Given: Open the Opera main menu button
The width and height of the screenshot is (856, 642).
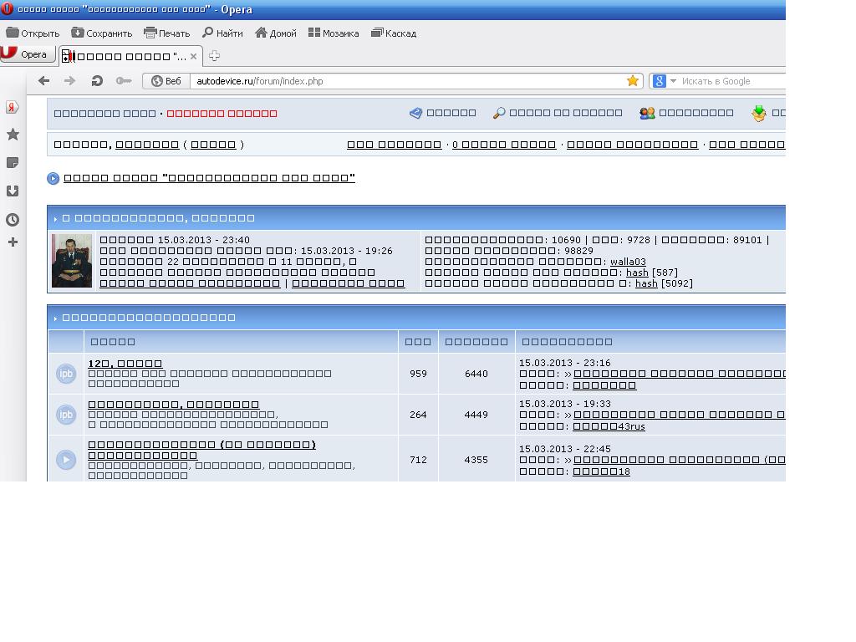Looking at the screenshot, I should [x=28, y=54].
